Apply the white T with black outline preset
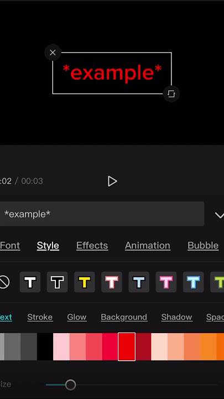 coord(30,282)
